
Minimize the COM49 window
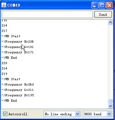click(95, 5)
